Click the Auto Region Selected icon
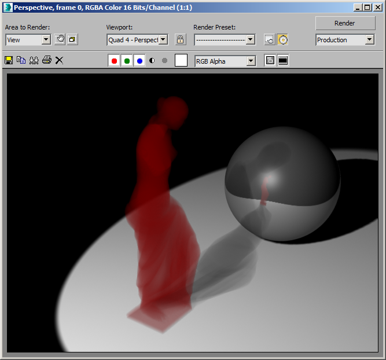This screenshot has width=386, height=360. [72, 39]
